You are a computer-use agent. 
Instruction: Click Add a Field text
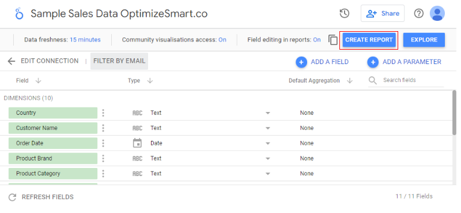[x=330, y=62]
